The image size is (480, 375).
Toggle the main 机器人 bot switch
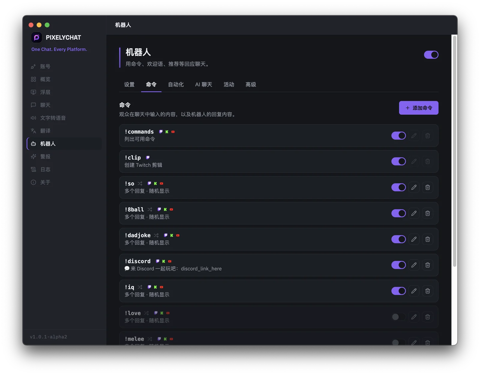(431, 55)
